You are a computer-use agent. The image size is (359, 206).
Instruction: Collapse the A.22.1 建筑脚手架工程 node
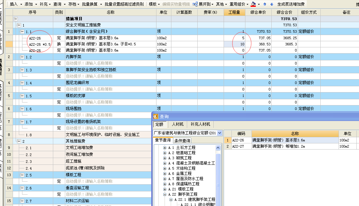tap(171, 200)
